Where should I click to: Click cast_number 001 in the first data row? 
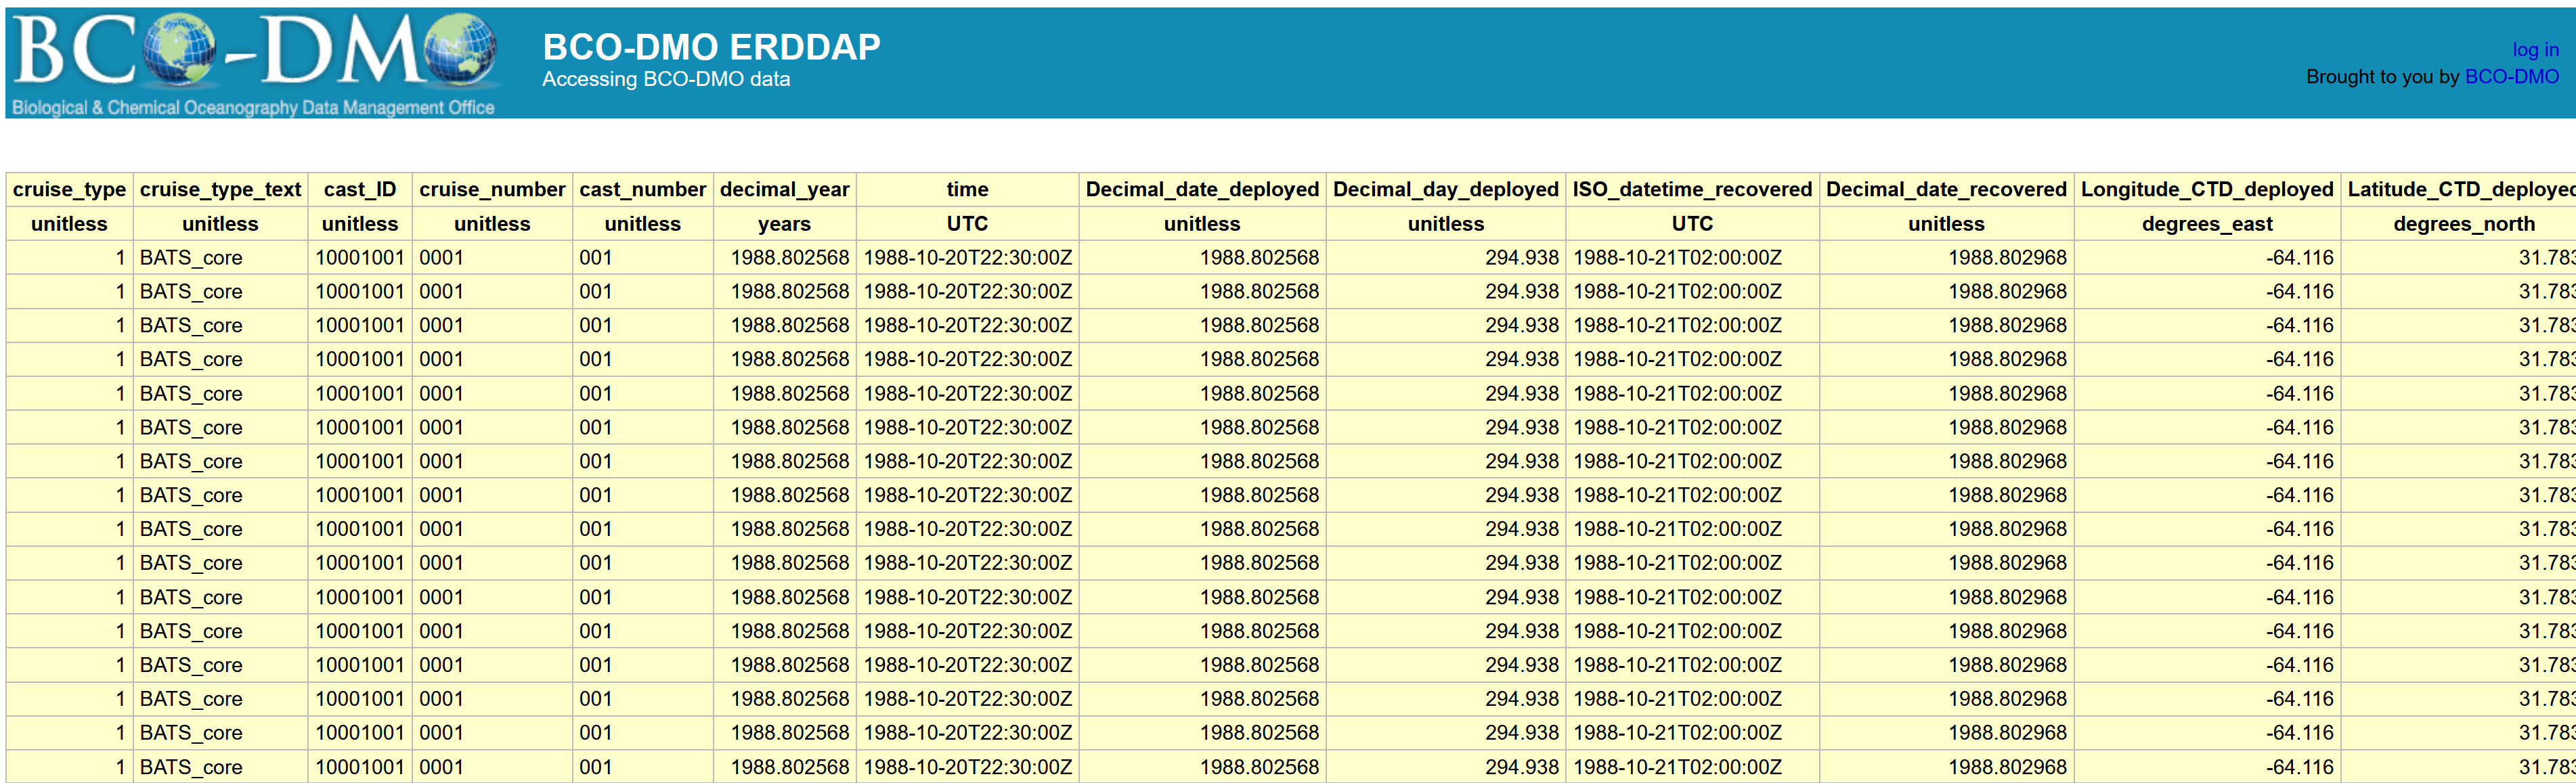[595, 258]
